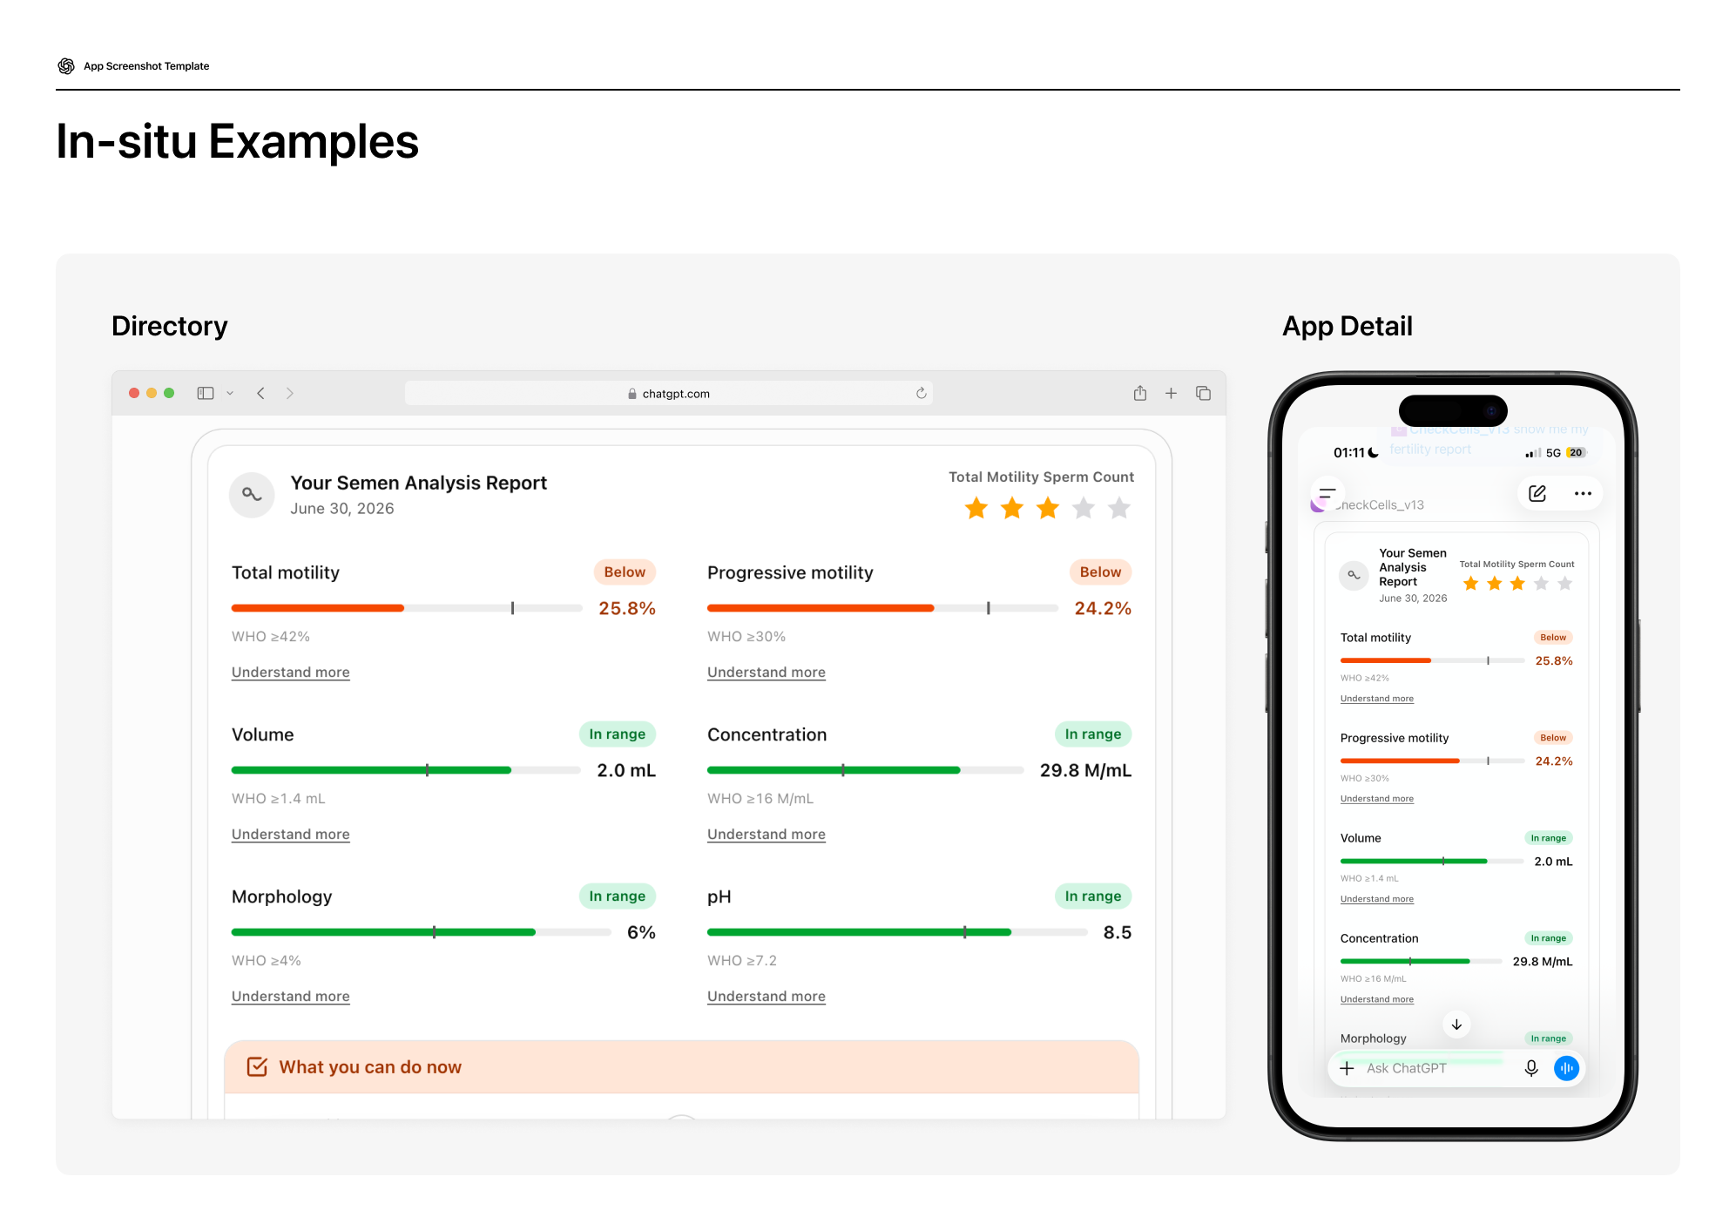This screenshot has height=1231, width=1736.
Task: Click the Morphology progress bar in the browser
Action: (x=422, y=932)
